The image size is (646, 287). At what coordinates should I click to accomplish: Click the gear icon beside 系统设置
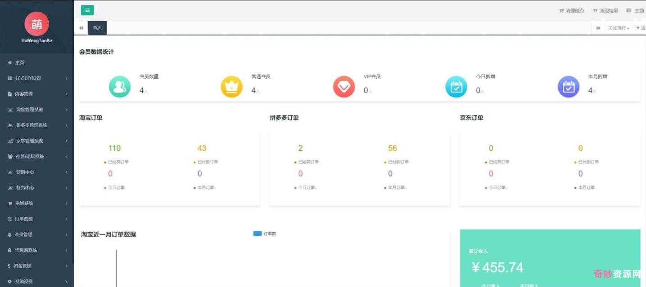pyautogui.click(x=10, y=281)
